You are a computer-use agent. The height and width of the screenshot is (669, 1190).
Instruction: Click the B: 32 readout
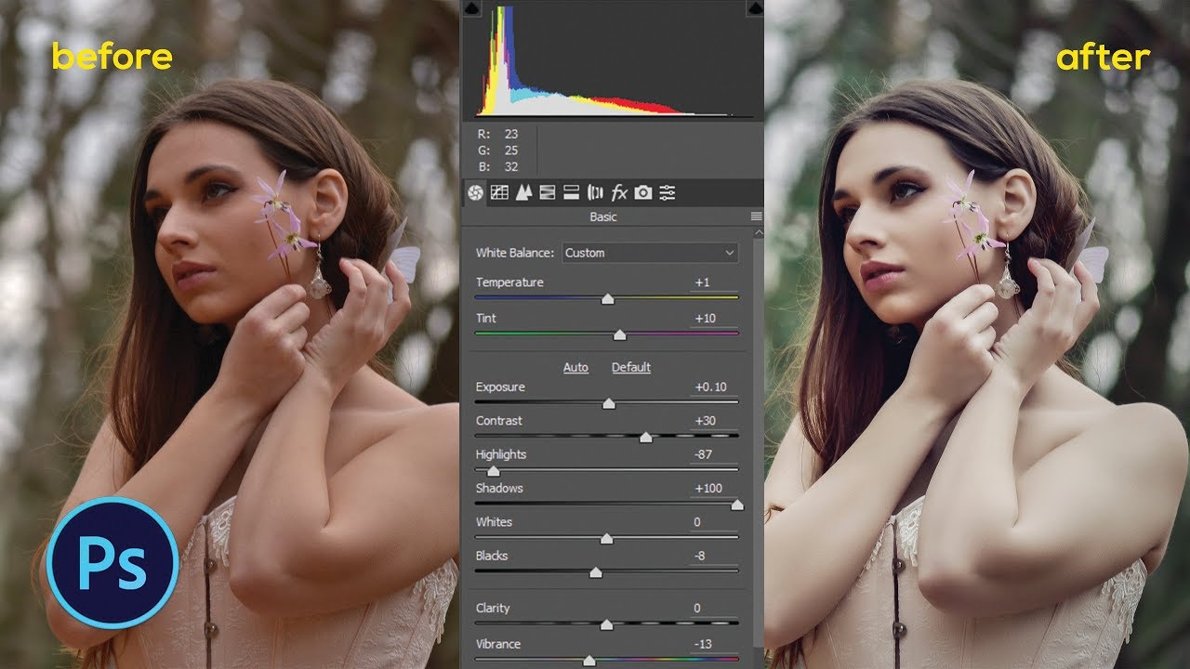pos(498,166)
